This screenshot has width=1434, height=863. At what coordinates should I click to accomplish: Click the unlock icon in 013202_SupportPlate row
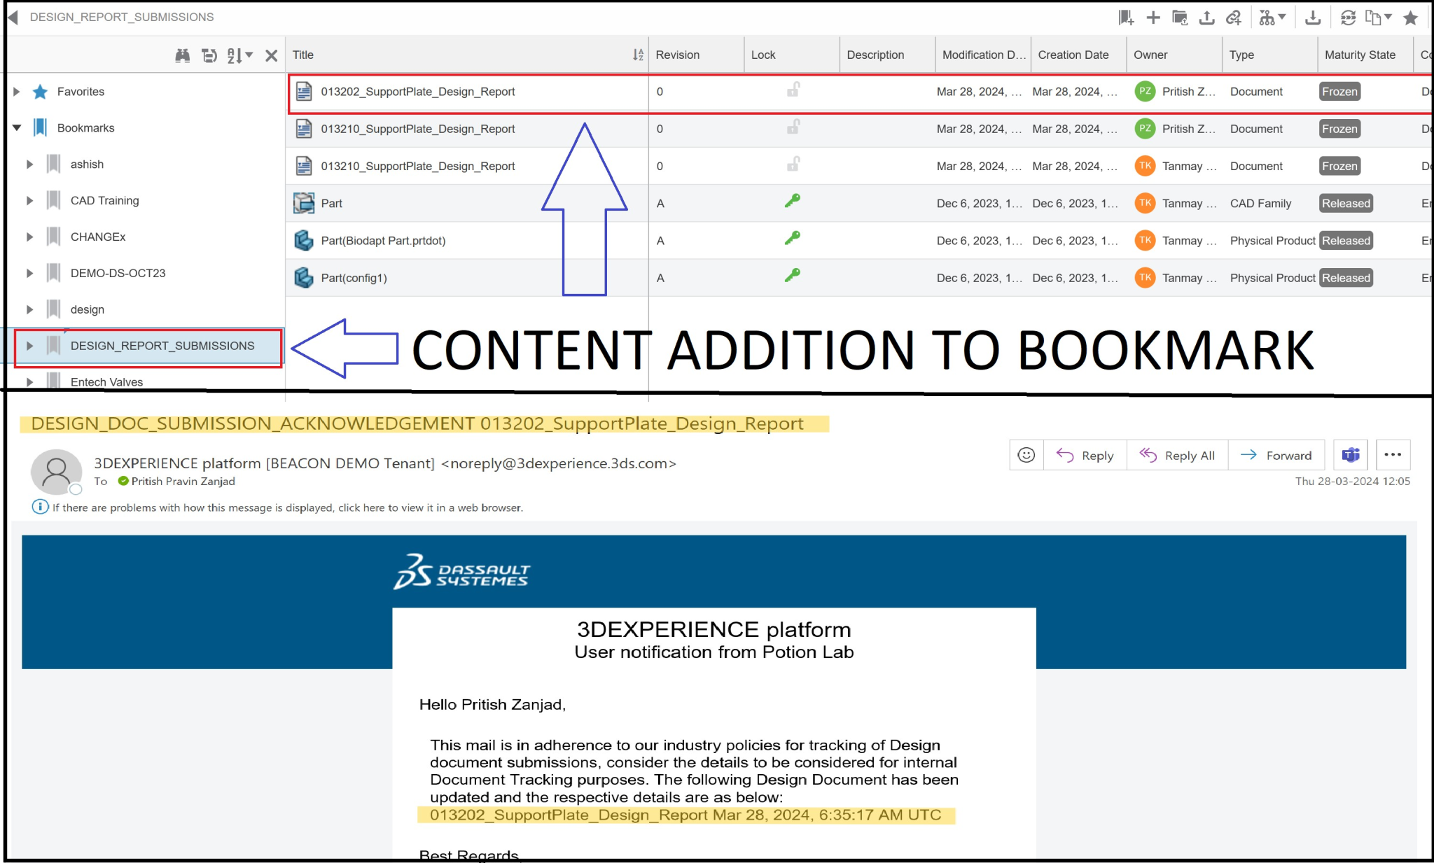pyautogui.click(x=793, y=90)
